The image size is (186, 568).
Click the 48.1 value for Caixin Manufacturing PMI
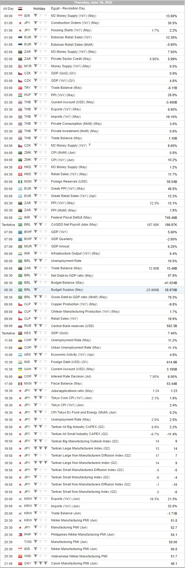tap(174, 564)
